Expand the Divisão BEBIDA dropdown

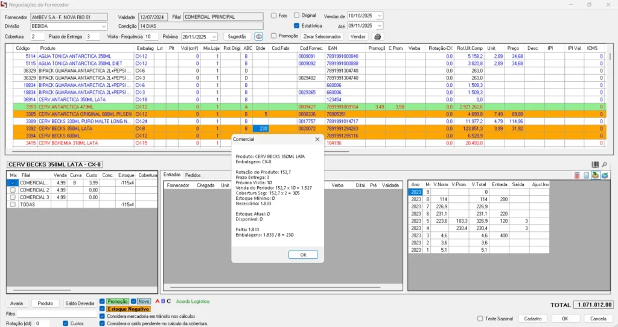(104, 26)
